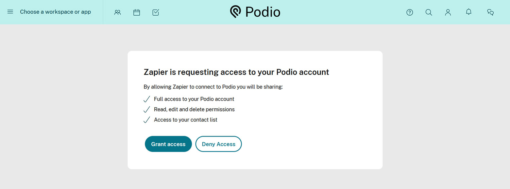
Task: Click the Access to contact list checkmark
Action: [147, 120]
